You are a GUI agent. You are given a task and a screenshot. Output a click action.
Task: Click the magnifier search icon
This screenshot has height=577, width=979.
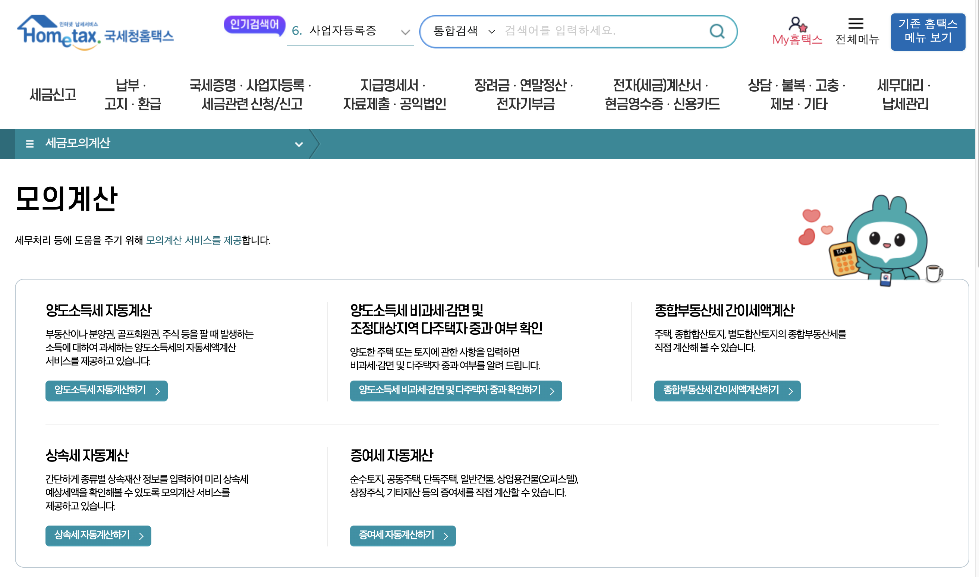716,31
